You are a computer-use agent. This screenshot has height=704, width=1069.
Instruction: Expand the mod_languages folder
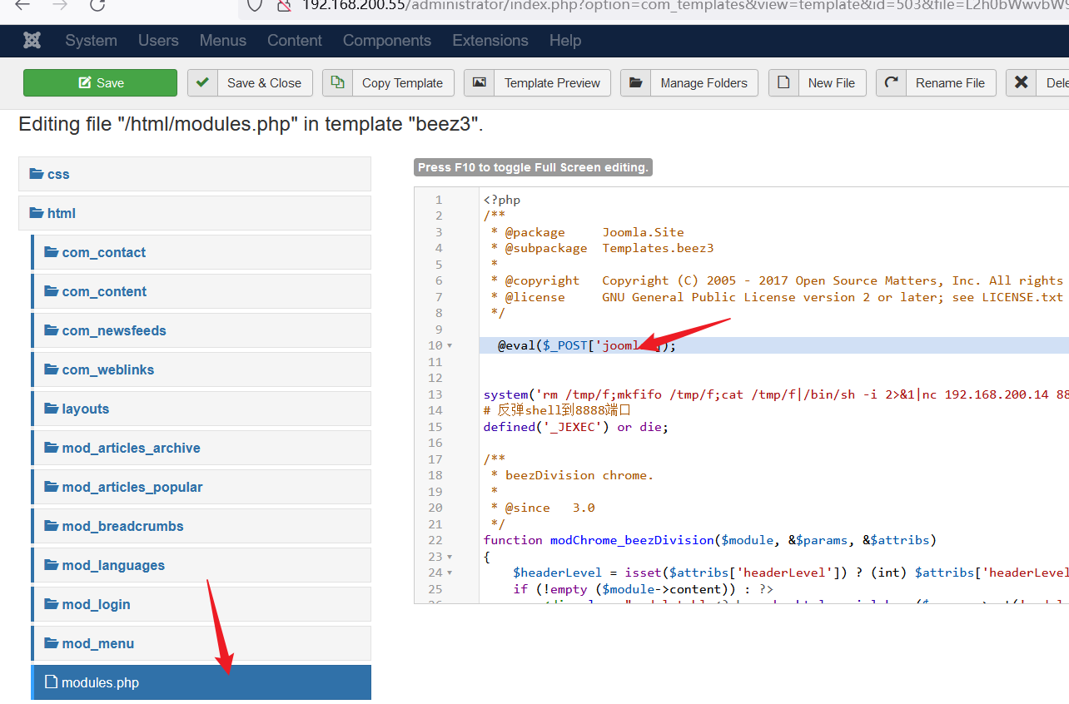pyautogui.click(x=201, y=565)
